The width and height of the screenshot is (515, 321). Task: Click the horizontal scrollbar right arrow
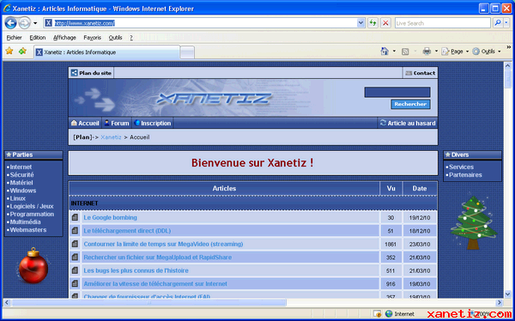(x=500, y=303)
